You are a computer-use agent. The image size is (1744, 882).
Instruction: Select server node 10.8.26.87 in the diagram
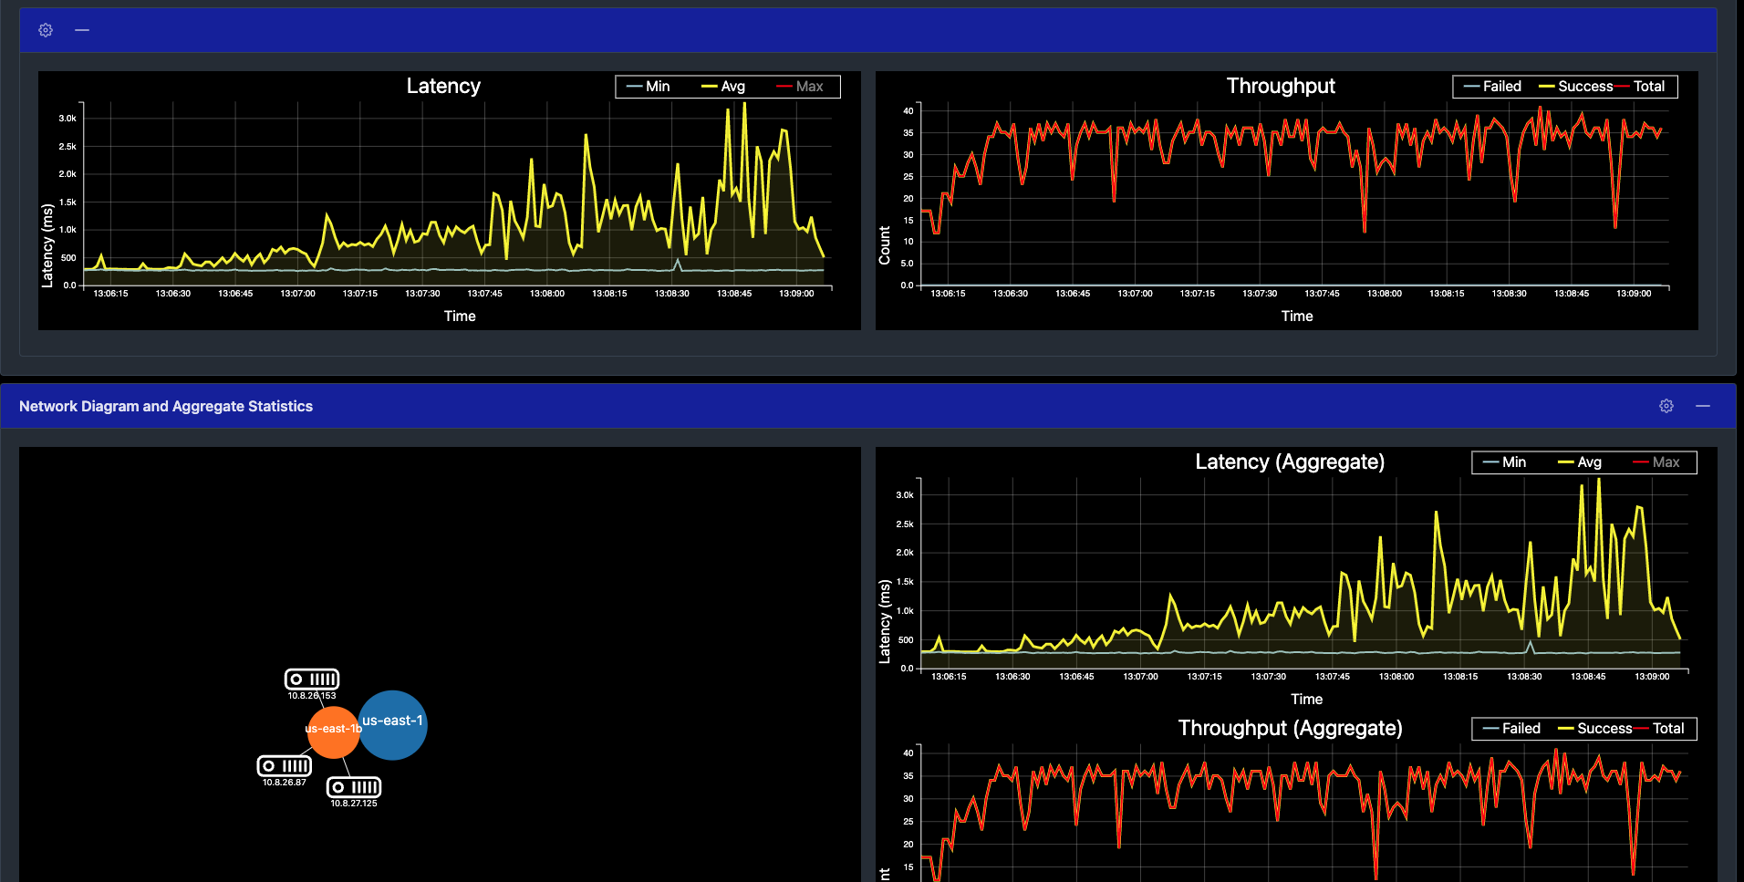(283, 766)
